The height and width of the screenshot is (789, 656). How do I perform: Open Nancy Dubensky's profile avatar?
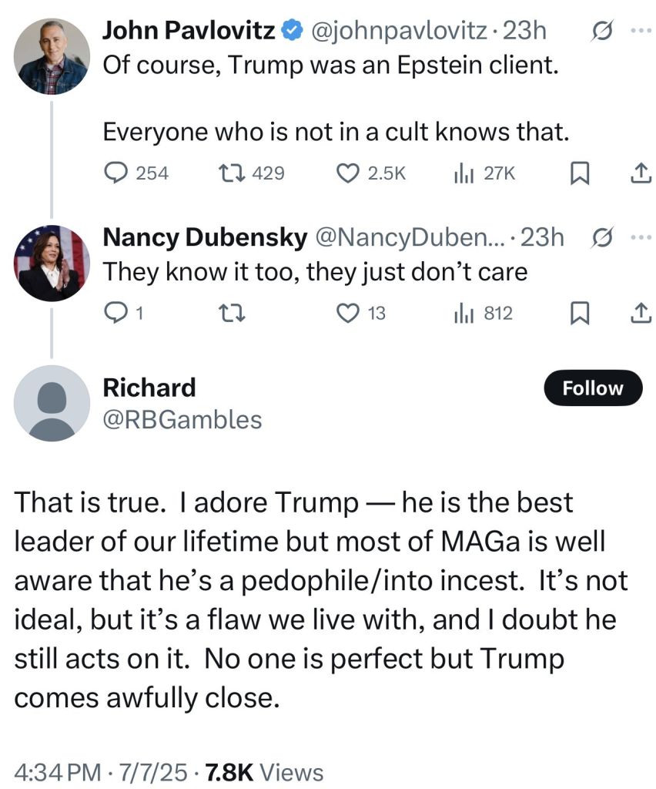(x=52, y=264)
